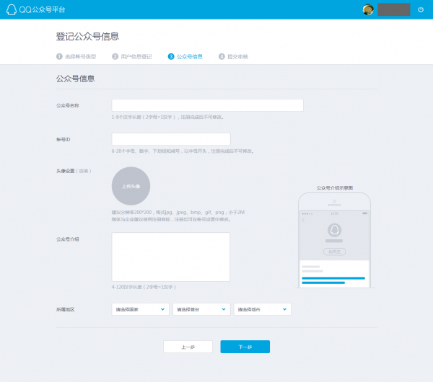Screen dimensions: 433x382
Task: Select step 3 公众号信息
Action: pyautogui.click(x=185, y=55)
